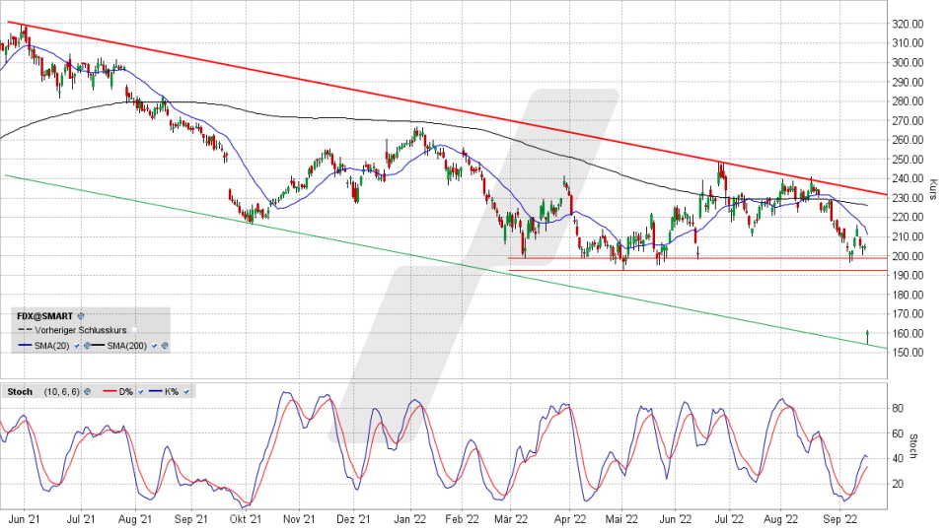Click the SMA(20) legend label
This screenshot has width=947, height=532.
coord(52,346)
